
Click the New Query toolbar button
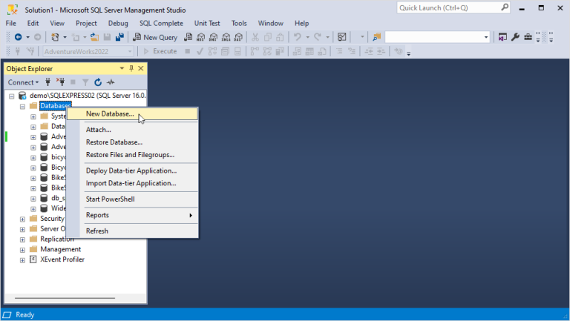(x=155, y=37)
